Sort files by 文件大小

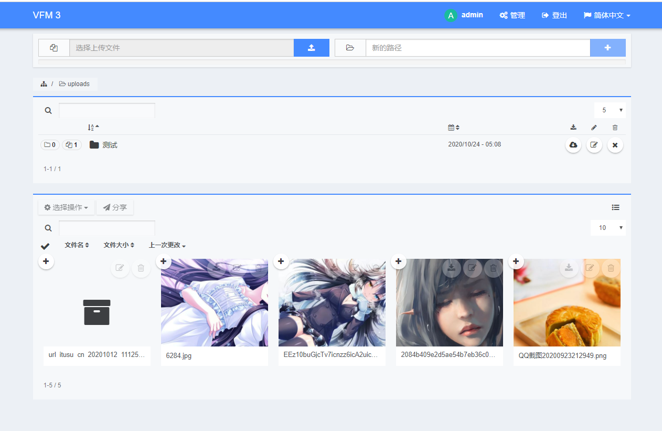click(x=119, y=245)
